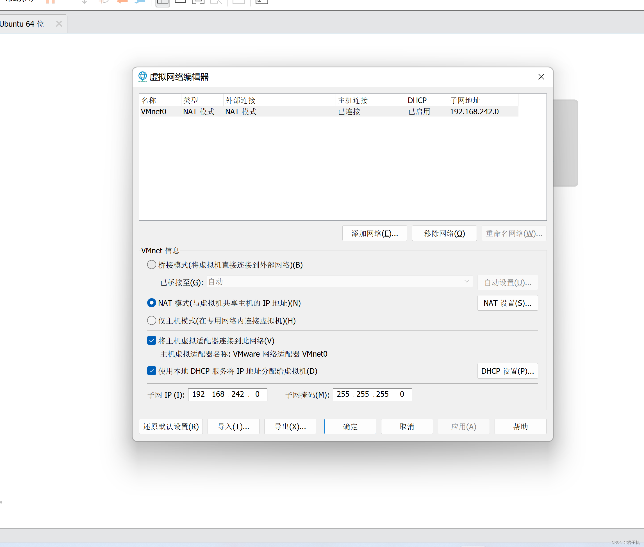The width and height of the screenshot is (644, 547).
Task: Click the 添加网络 button
Action: [x=374, y=233]
